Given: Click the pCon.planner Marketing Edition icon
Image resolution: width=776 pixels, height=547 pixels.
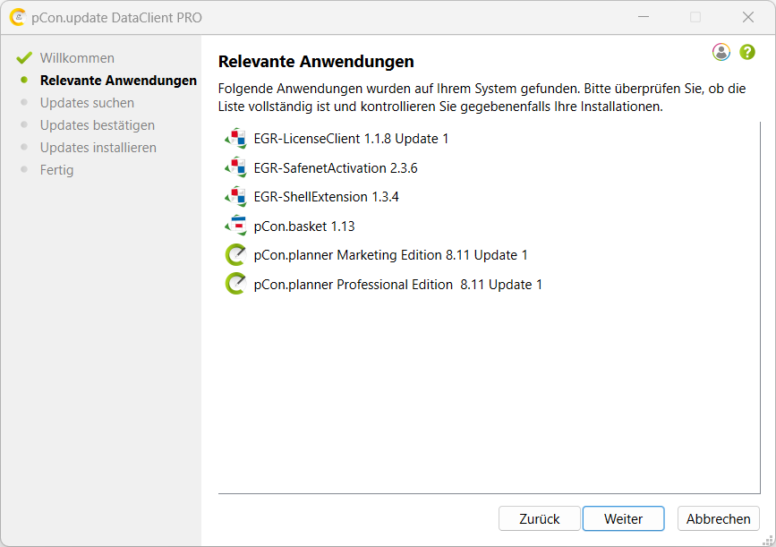Looking at the screenshot, I should [x=235, y=255].
